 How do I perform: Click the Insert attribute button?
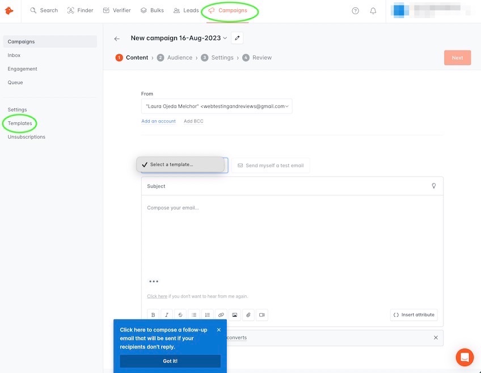(414, 315)
